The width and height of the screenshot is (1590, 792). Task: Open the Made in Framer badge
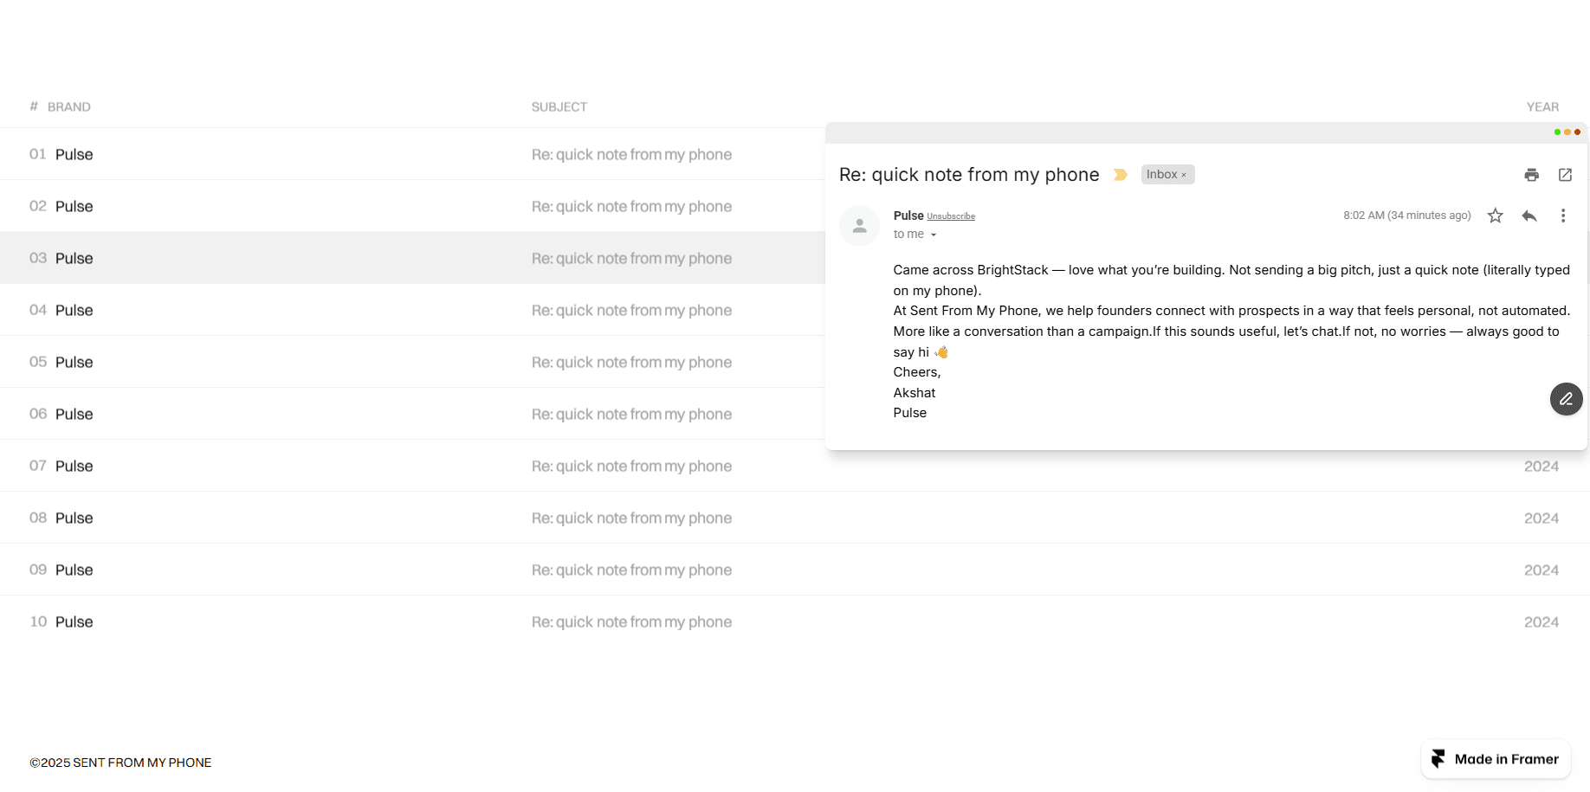pos(1496,759)
